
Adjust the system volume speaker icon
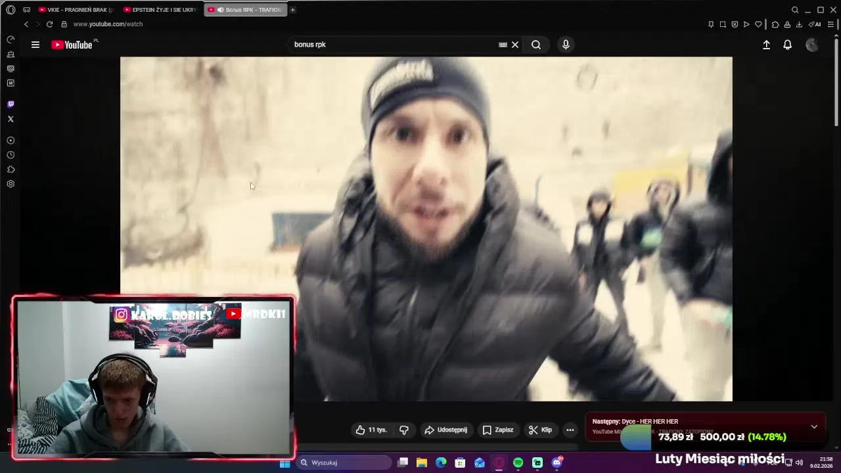click(799, 462)
